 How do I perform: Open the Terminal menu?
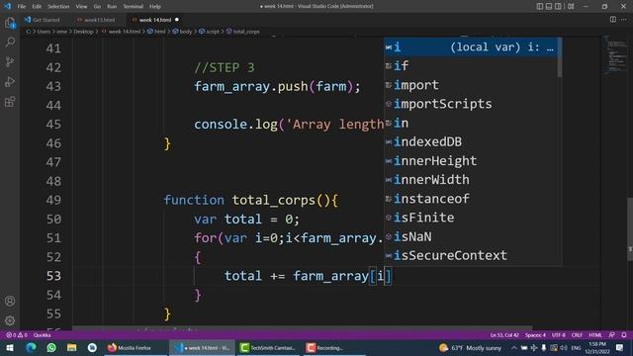tap(134, 7)
